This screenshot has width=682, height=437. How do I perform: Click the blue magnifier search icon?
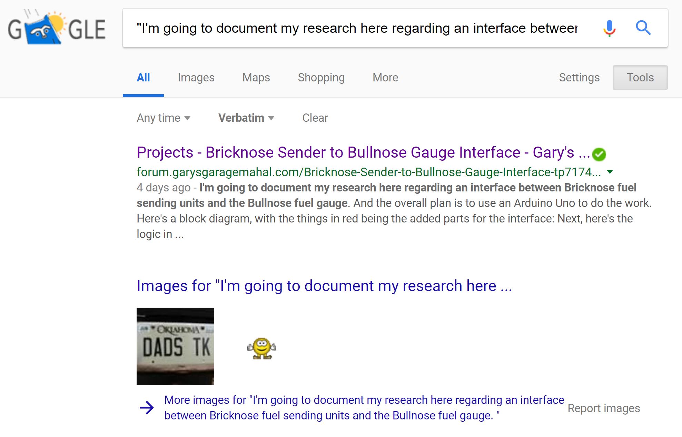[643, 28]
